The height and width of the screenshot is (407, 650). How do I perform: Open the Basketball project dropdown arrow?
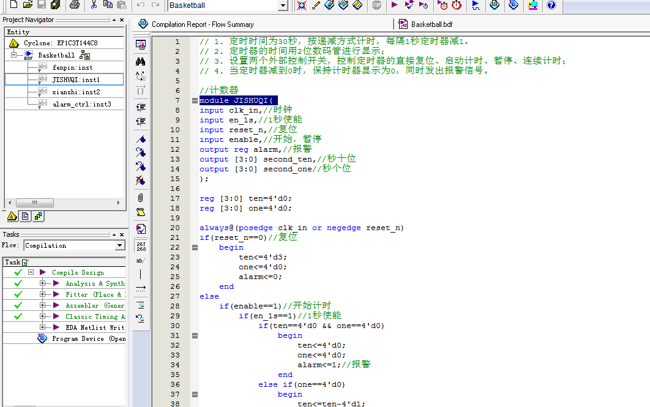tap(283, 6)
